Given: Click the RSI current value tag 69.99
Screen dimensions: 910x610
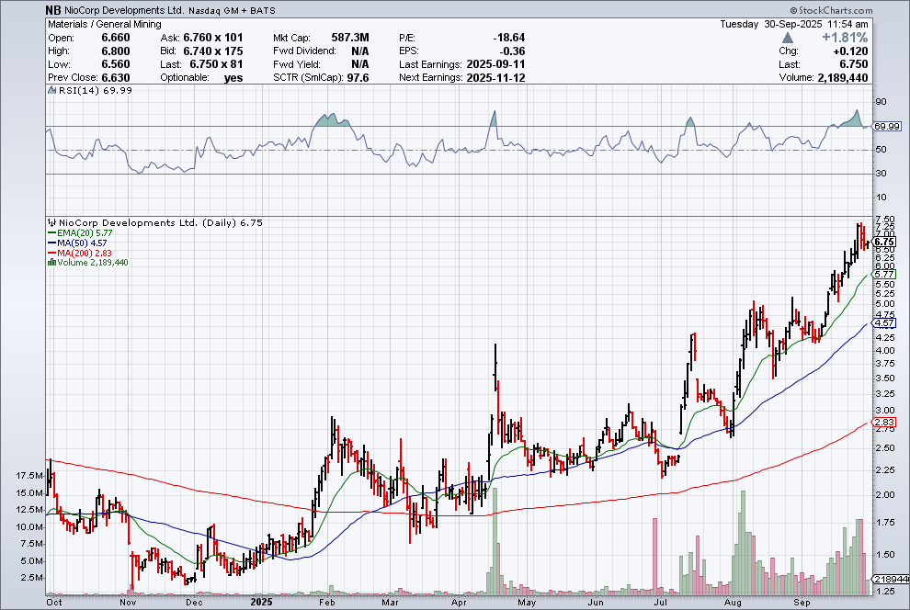Looking at the screenshot, I should [887, 127].
